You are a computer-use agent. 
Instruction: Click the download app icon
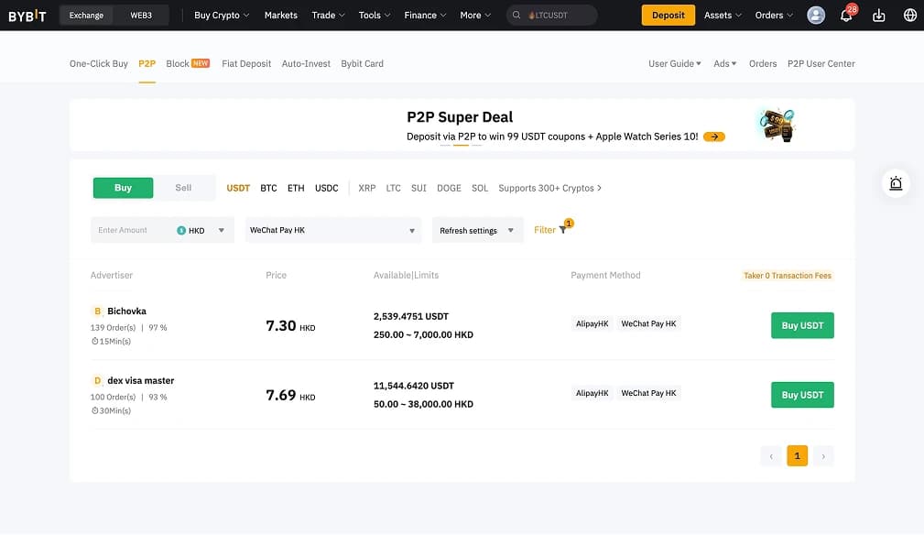pos(879,16)
